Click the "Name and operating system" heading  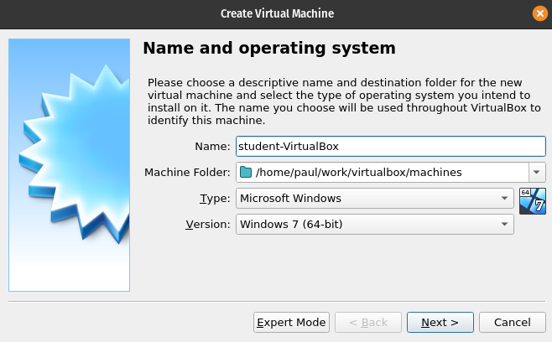point(269,49)
